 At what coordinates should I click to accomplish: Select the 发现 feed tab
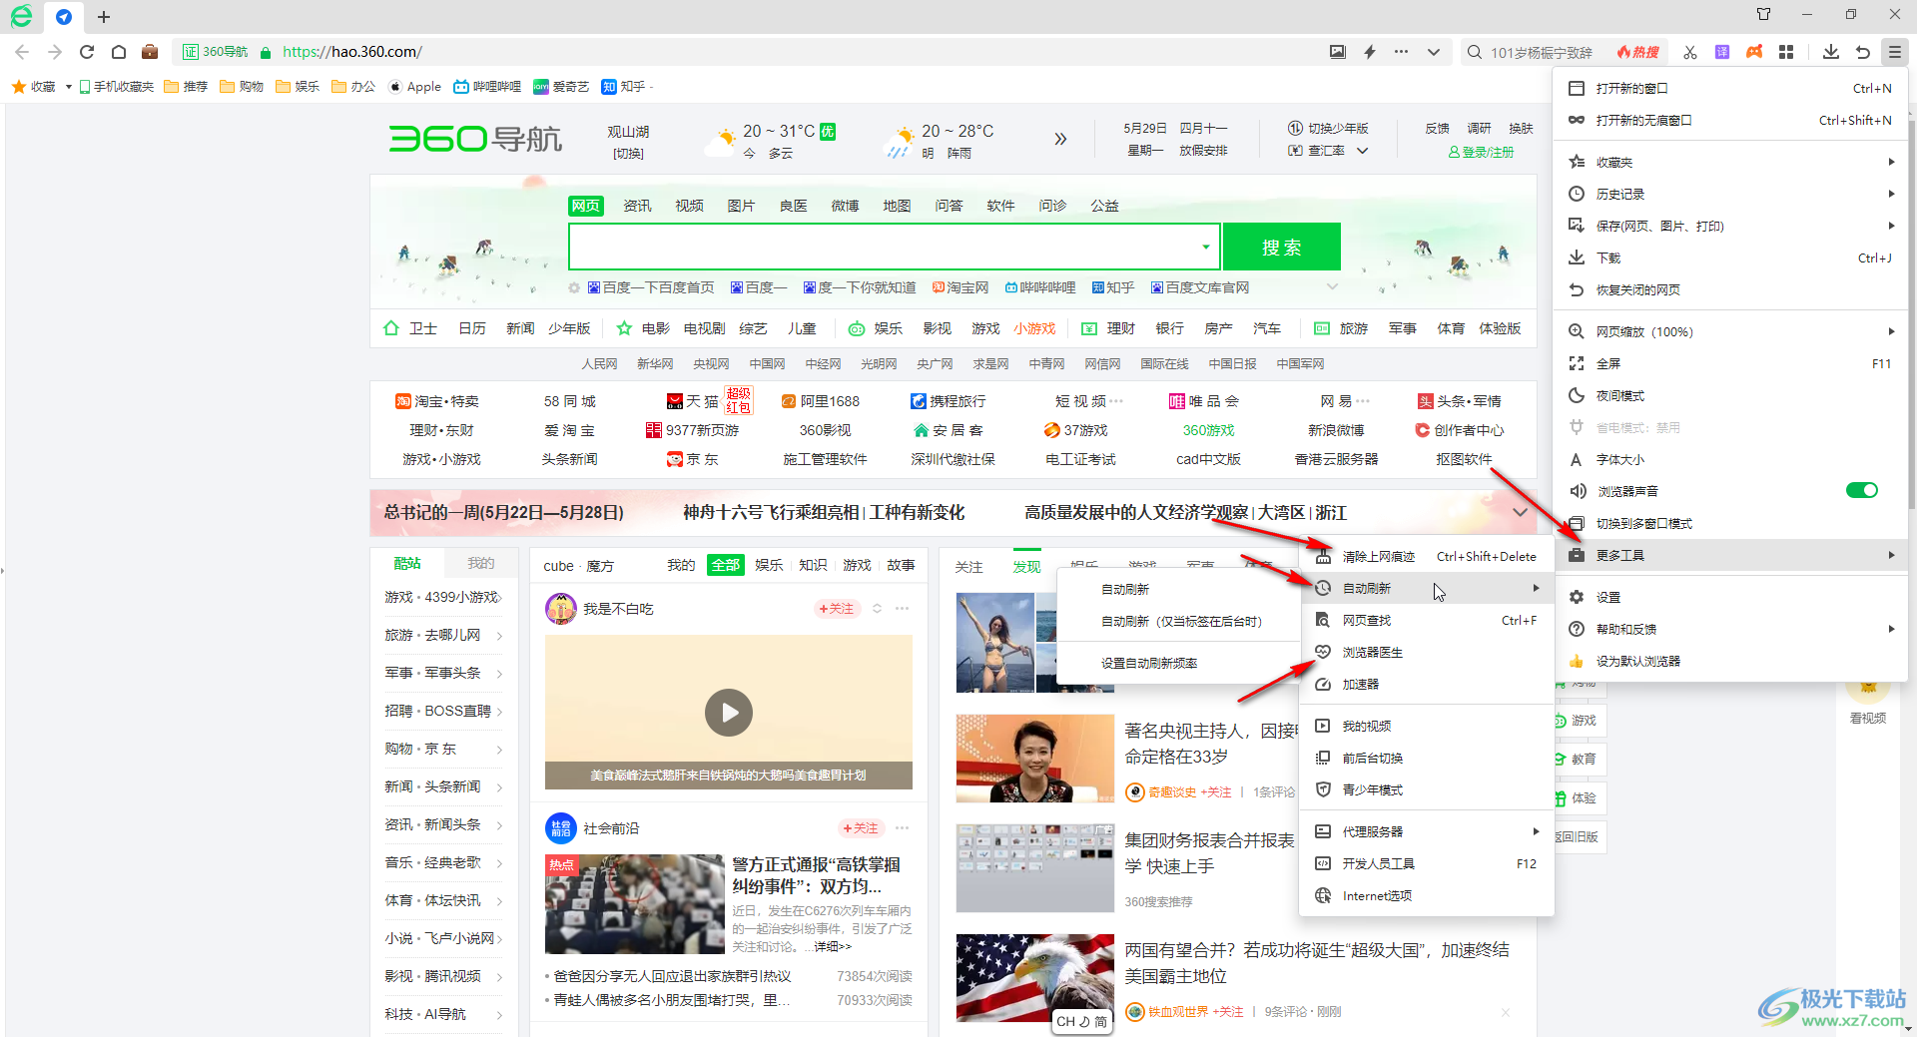point(1026,566)
